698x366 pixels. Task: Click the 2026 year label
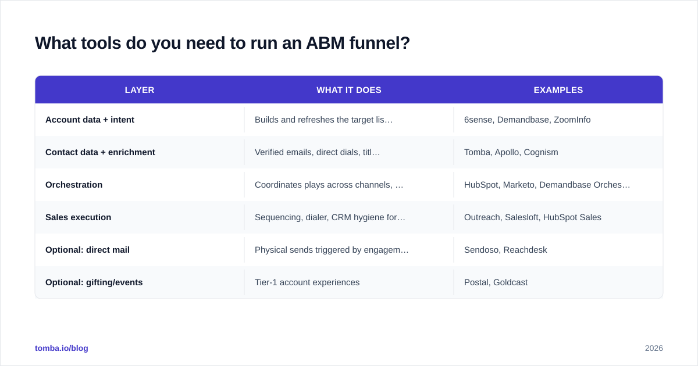click(x=654, y=348)
